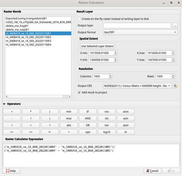Click the sqrt function button
Screen dimensions: 182x176
point(88,132)
